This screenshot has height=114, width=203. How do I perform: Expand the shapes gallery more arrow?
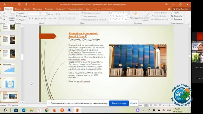click(x=129, y=19)
